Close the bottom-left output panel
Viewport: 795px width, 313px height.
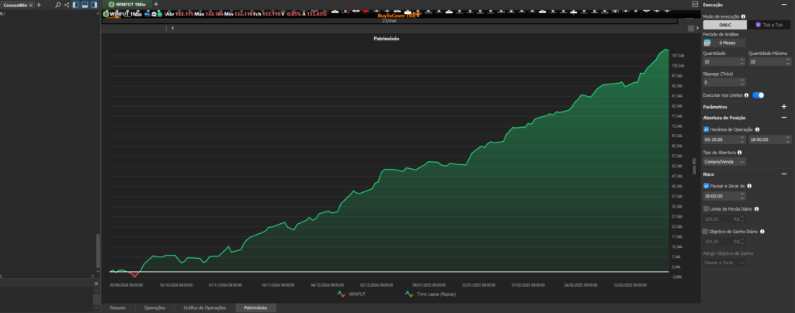point(95,284)
